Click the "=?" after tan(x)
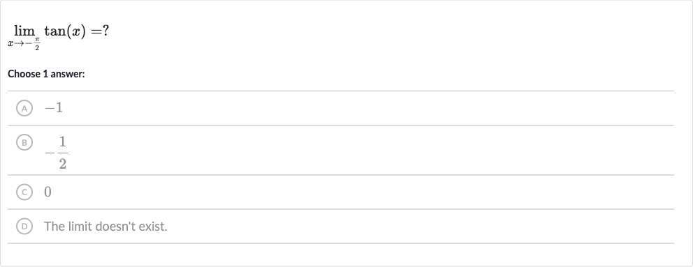The image size is (693, 267). coord(100,31)
